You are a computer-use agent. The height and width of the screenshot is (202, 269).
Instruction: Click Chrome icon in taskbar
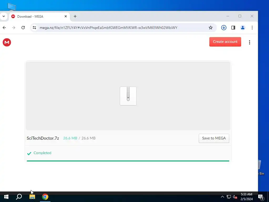(x=45, y=197)
